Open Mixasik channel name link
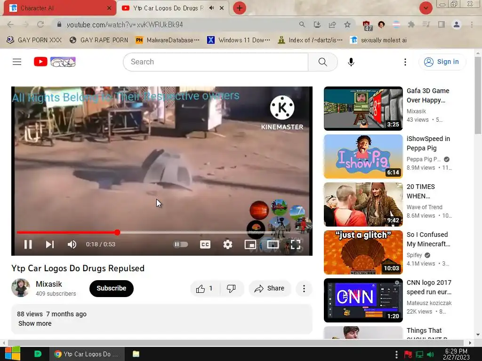 [x=49, y=284]
